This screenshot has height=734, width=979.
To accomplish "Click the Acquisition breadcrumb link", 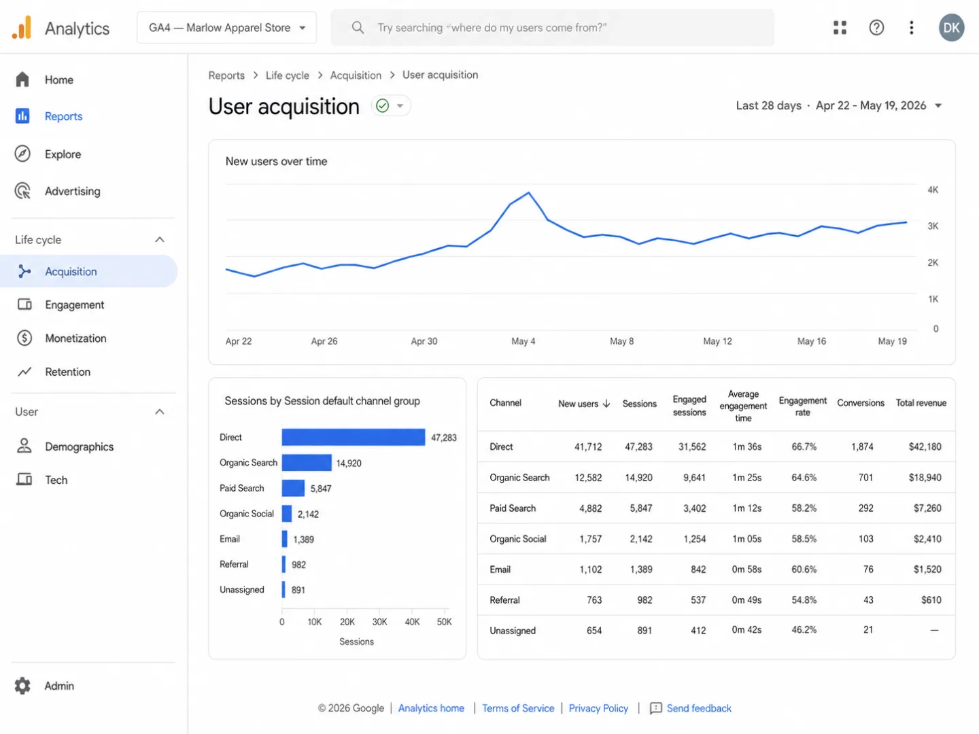I will pos(356,75).
